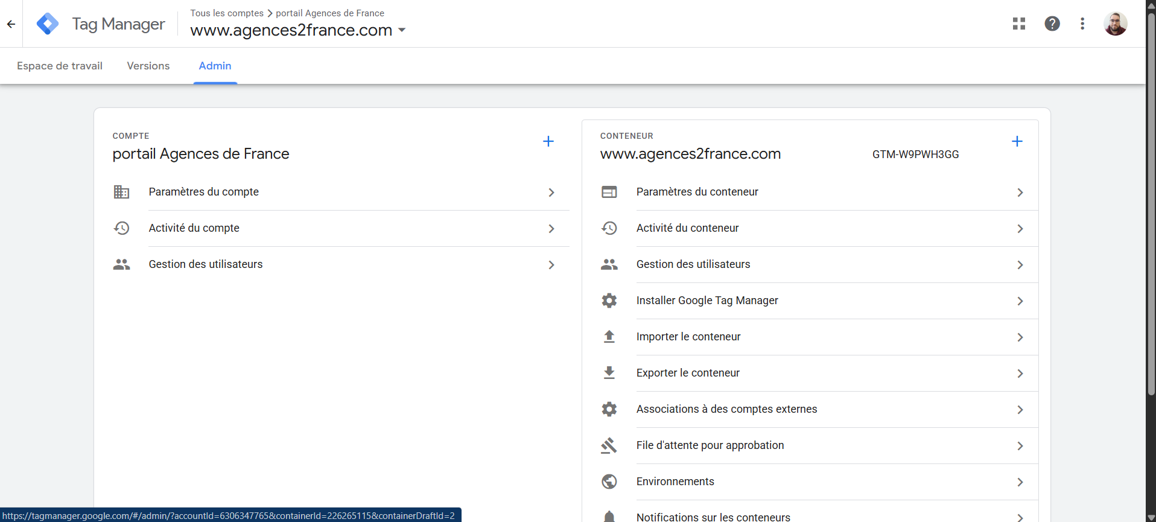
Task: Create a new container with plus icon
Action: pyautogui.click(x=1017, y=141)
